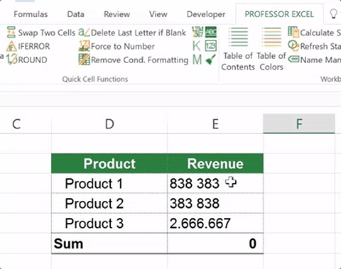Click the boxed 123 icon
This screenshot has width=341, height=269.
(x=211, y=46)
